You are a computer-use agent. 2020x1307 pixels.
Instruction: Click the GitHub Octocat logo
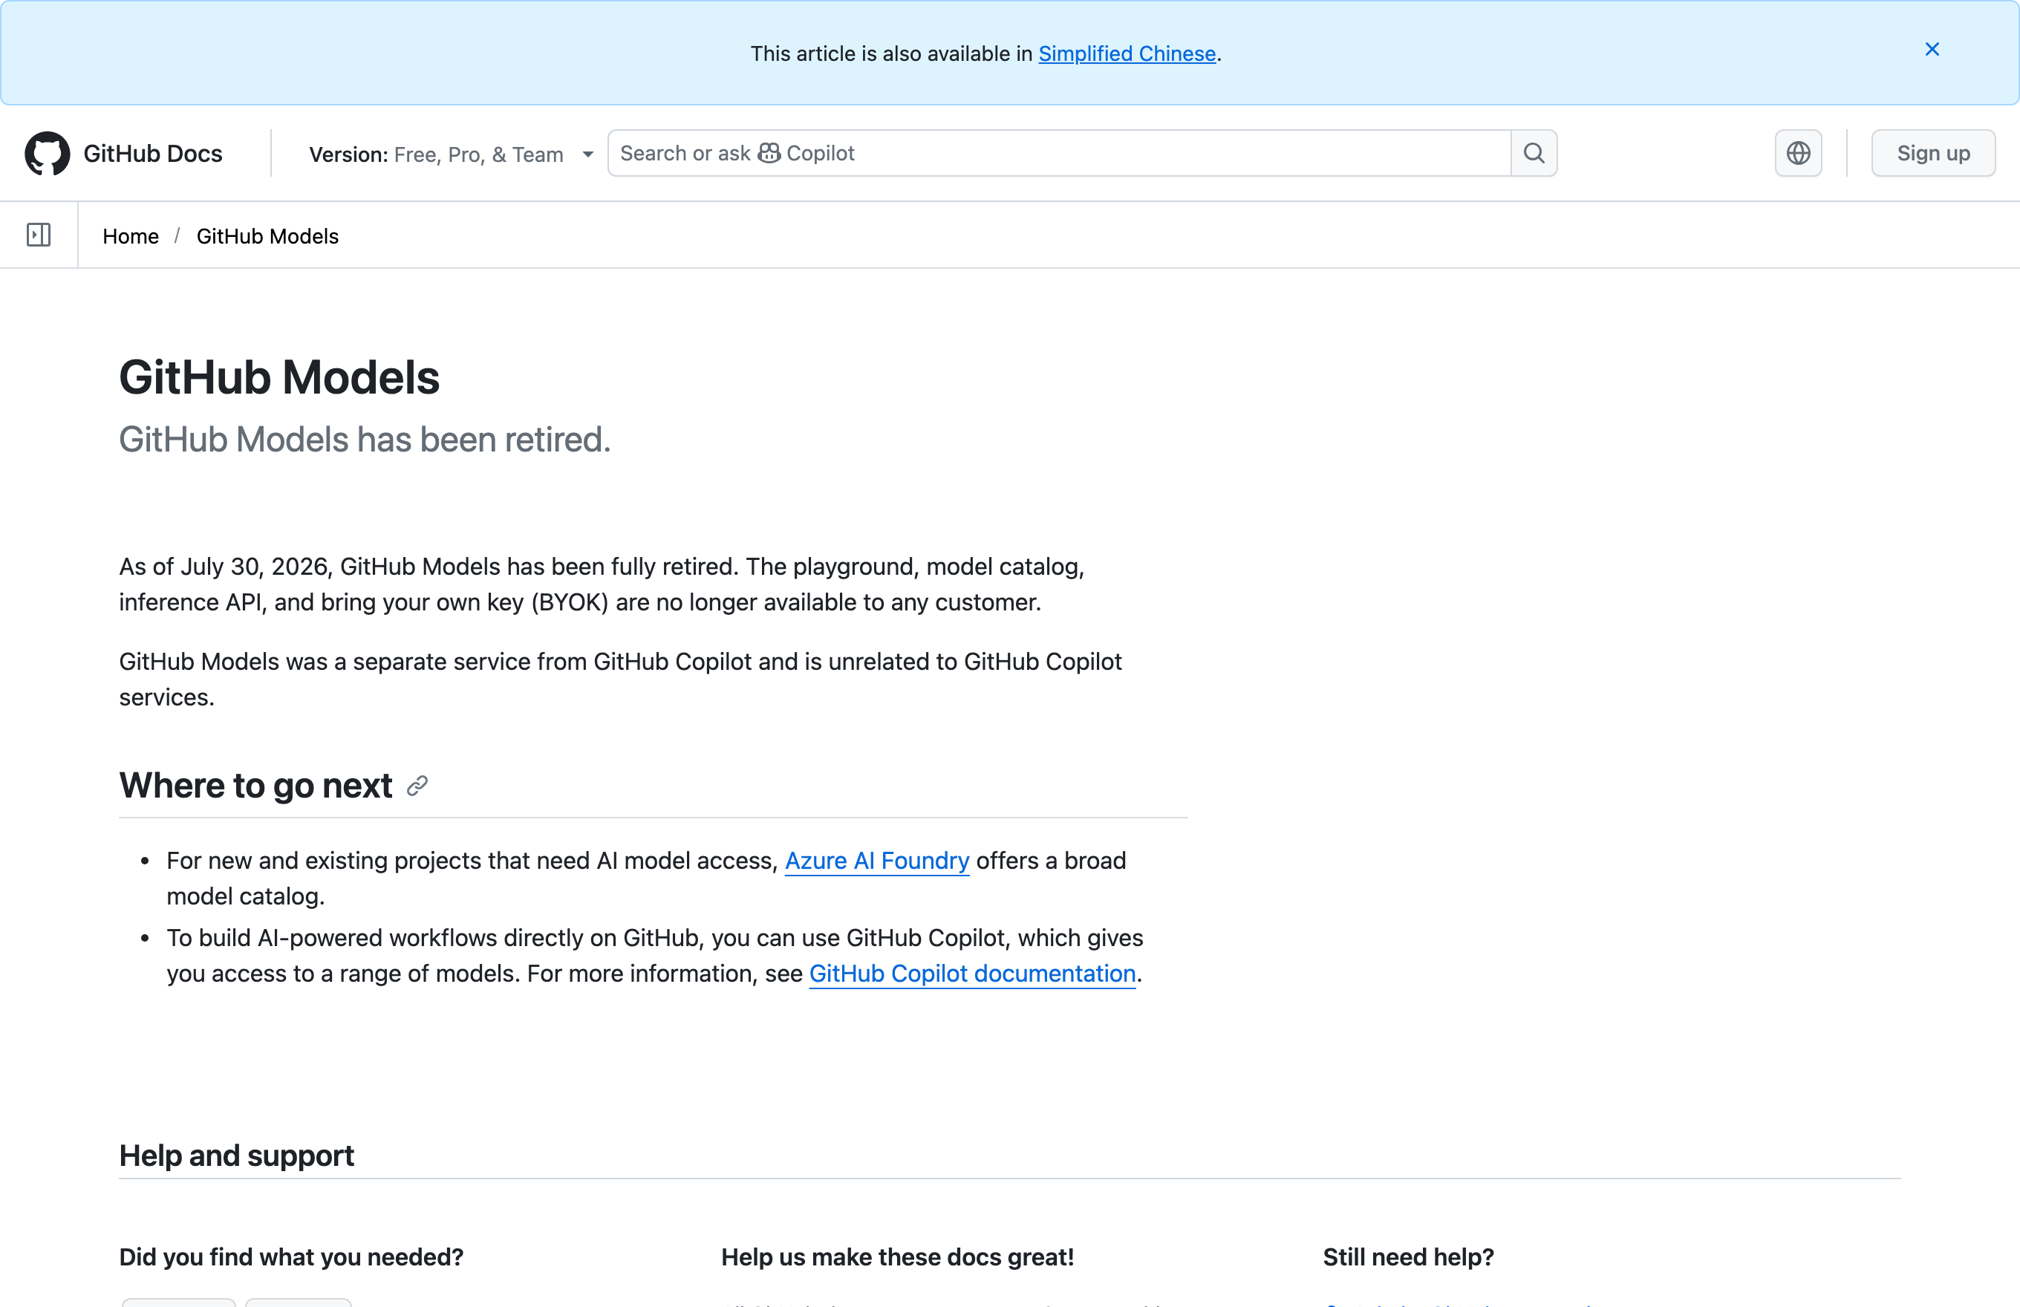[x=48, y=154]
